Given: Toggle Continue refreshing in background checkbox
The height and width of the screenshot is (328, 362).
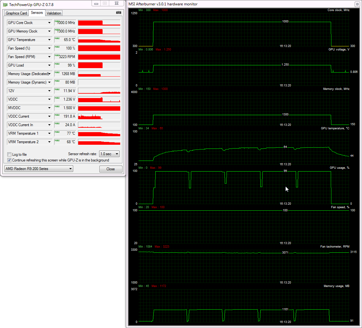Looking at the screenshot, I should click(x=9, y=160).
